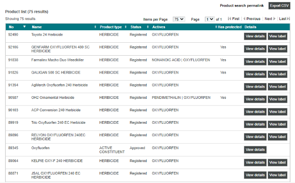Click product number 92106
The image size is (295, 183).
coord(13,47)
